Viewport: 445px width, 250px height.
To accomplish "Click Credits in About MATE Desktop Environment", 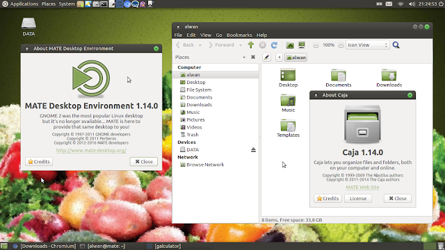I will tap(39, 162).
